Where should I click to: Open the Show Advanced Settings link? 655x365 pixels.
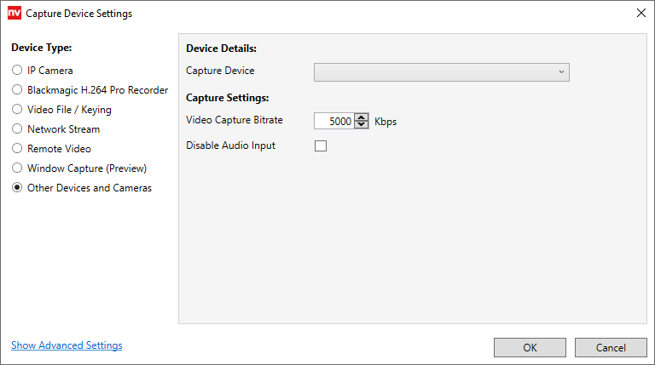click(x=67, y=345)
